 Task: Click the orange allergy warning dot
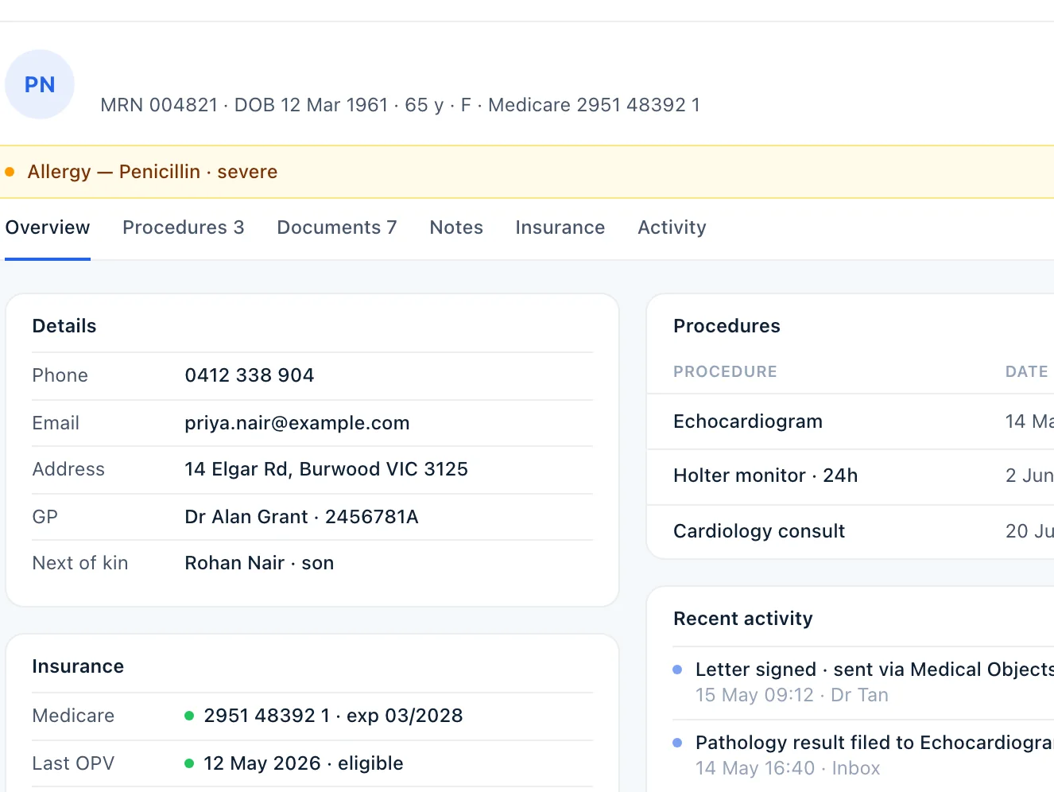[10, 172]
